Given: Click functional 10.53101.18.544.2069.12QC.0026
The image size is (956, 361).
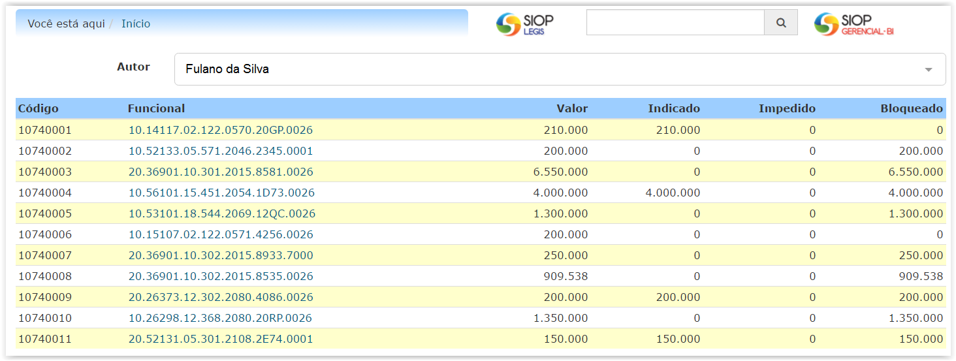Looking at the screenshot, I should tap(221, 213).
